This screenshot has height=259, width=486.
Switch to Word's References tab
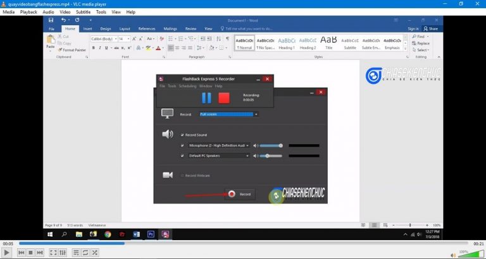tap(147, 29)
